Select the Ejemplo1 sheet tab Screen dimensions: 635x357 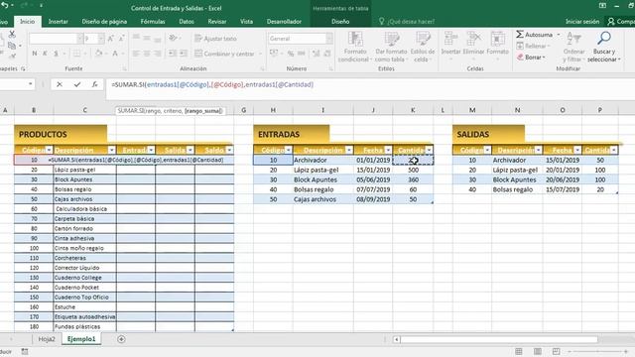[x=81, y=339]
